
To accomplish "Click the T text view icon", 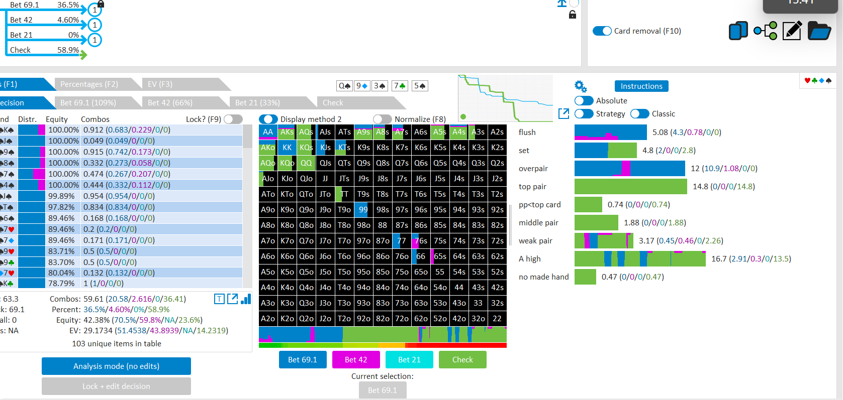I will (219, 299).
